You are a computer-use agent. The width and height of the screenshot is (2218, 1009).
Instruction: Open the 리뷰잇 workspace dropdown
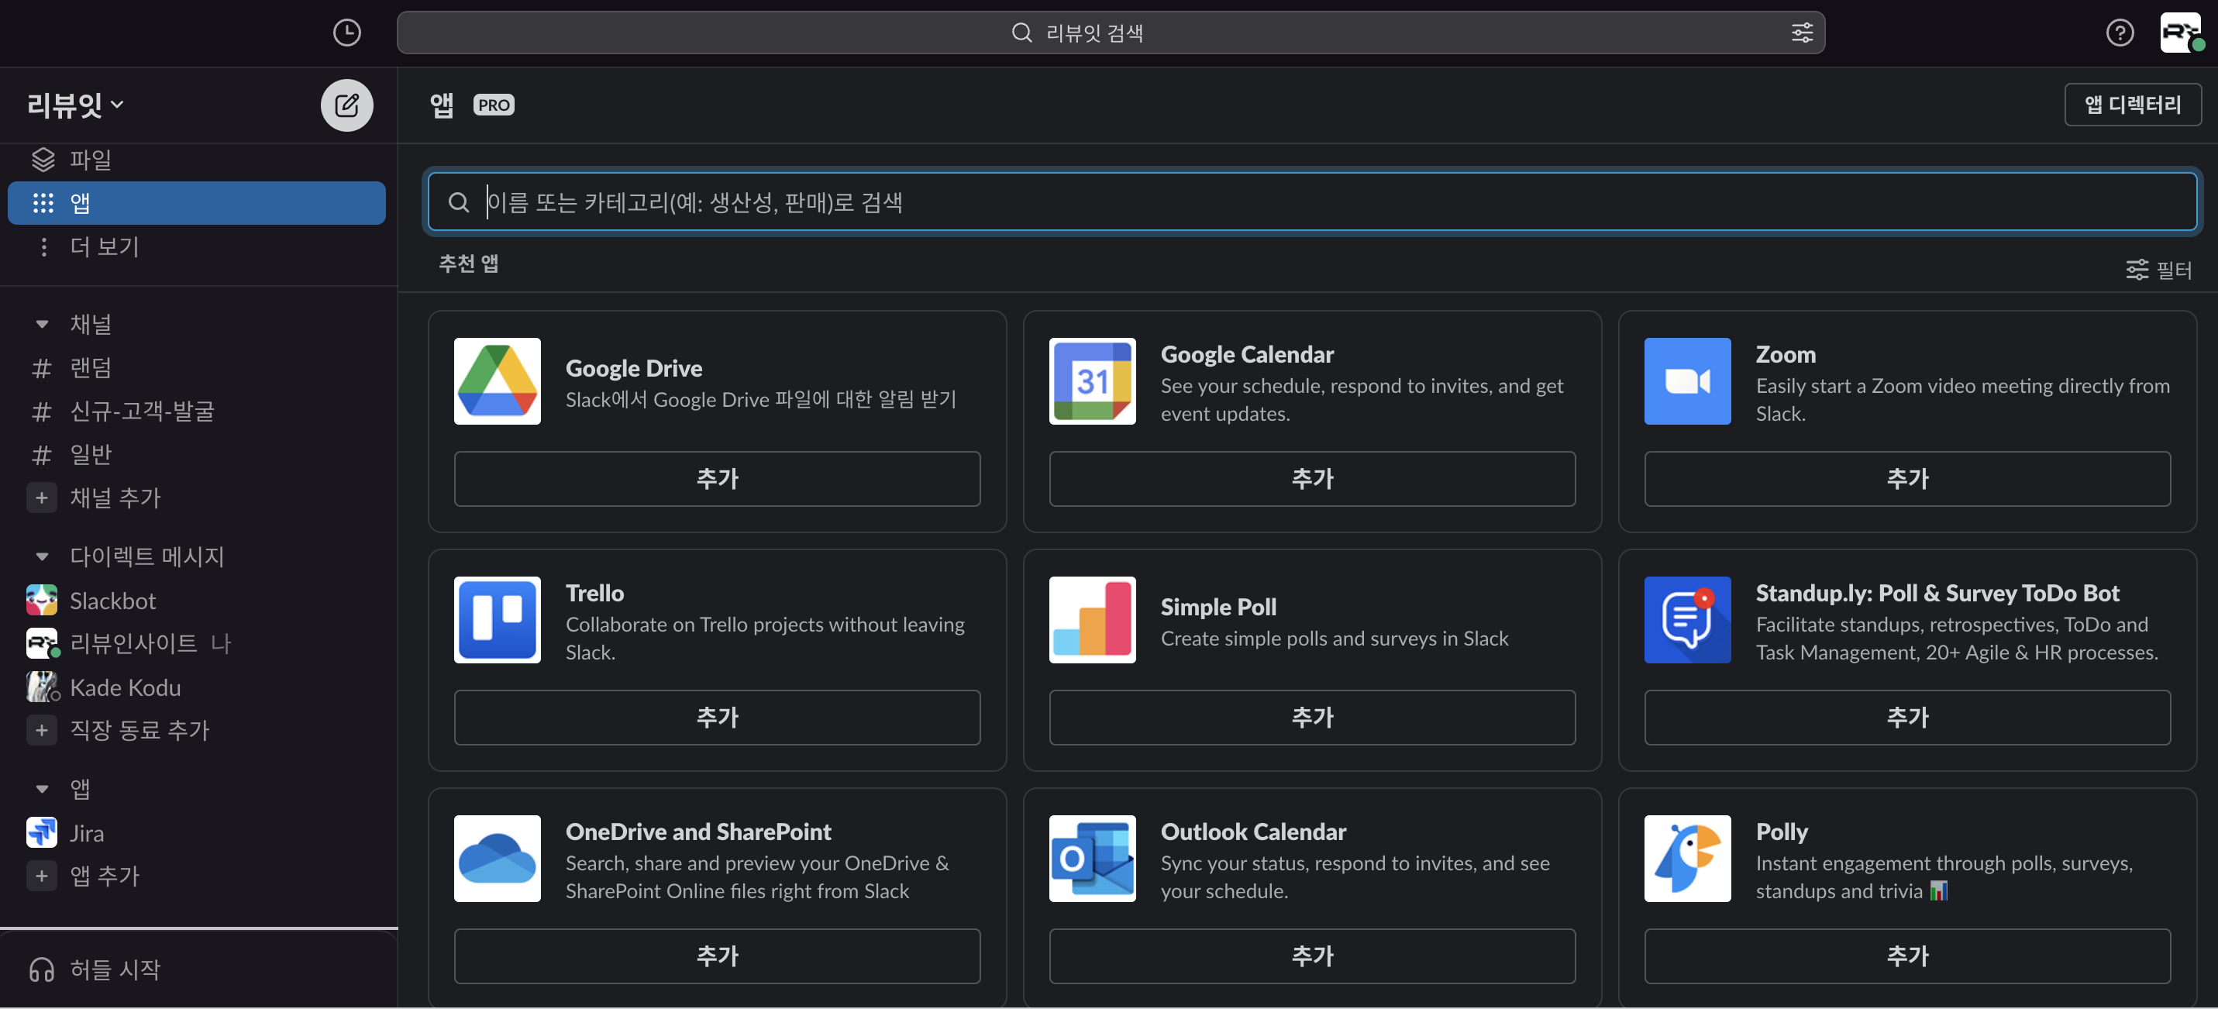click(76, 105)
